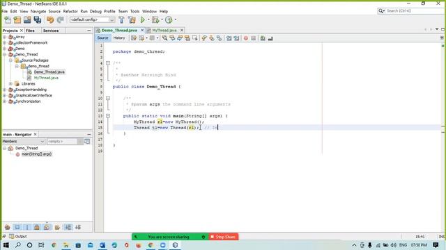446x250 pixels.
Task: Click the Source view button
Action: tap(102, 38)
